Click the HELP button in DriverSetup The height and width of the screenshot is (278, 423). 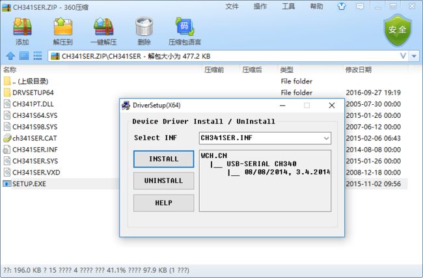pos(163,202)
